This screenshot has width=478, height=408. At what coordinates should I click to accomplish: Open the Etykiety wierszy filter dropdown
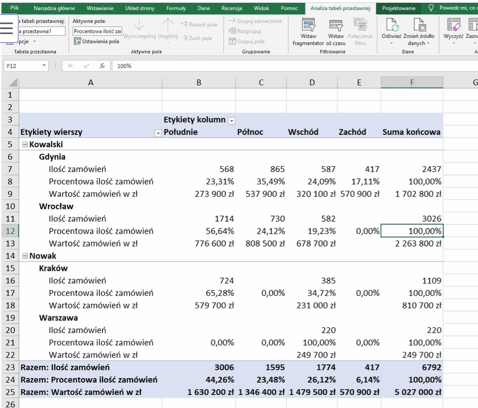pyautogui.click(x=158, y=133)
